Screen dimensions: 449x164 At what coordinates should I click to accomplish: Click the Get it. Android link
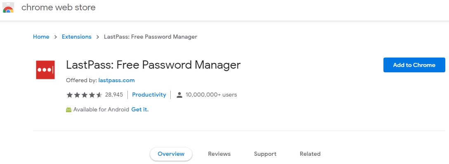point(140,109)
